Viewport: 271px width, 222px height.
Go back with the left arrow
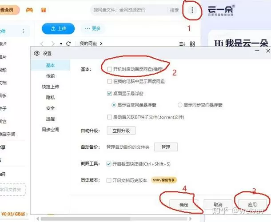point(42,44)
